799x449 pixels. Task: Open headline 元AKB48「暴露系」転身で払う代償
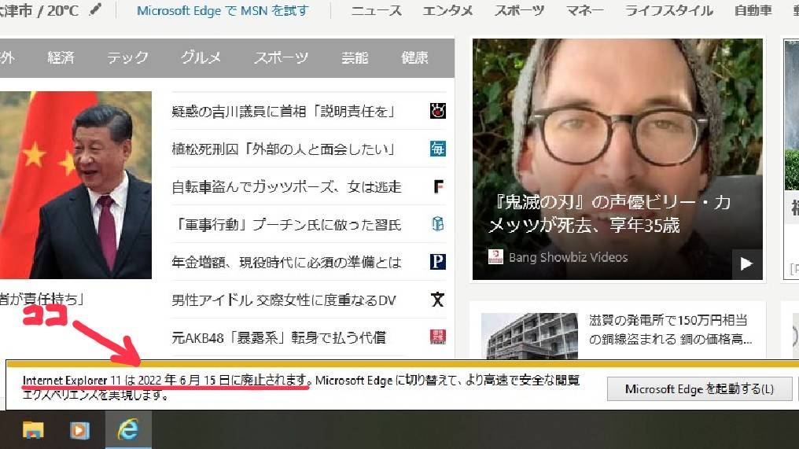point(278,337)
